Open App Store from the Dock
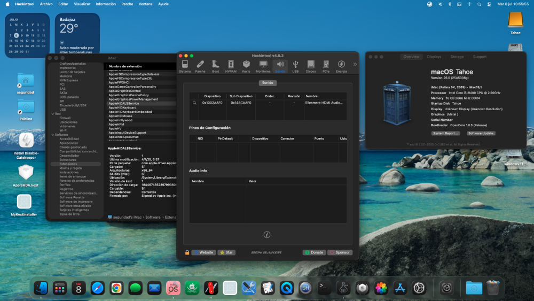Viewport: 534px width, 301px height. (400, 288)
